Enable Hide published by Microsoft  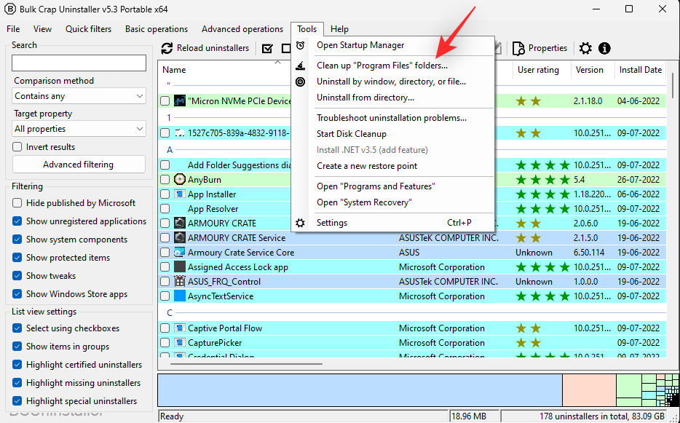coord(17,203)
